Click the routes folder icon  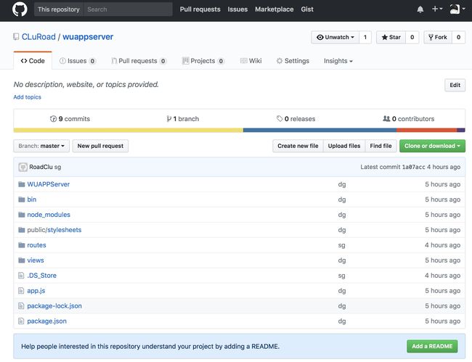(x=21, y=245)
